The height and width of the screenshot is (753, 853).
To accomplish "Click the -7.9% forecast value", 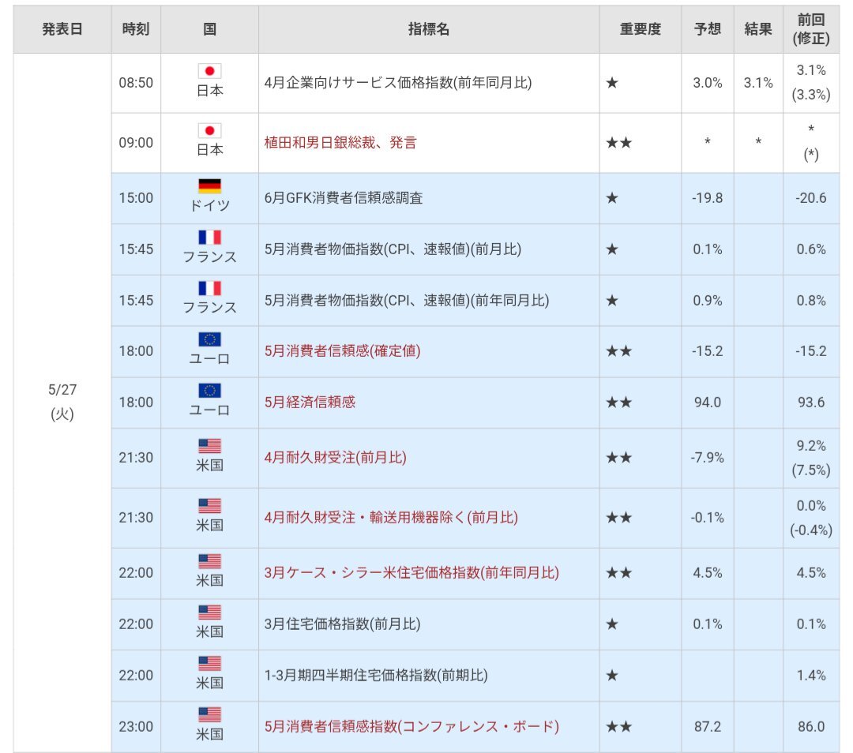I will [x=707, y=458].
